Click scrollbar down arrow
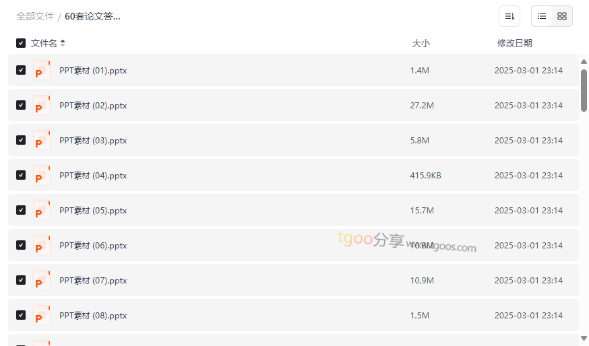 (x=584, y=338)
